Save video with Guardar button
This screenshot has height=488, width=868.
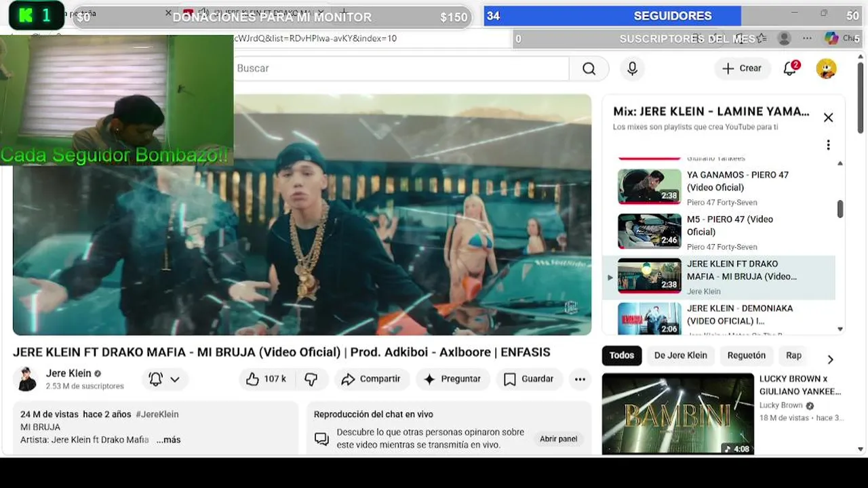(x=529, y=379)
